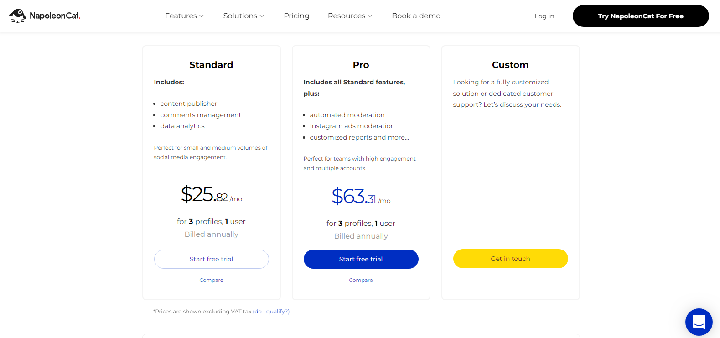Expand the Resources navigation dropdown

(x=349, y=16)
